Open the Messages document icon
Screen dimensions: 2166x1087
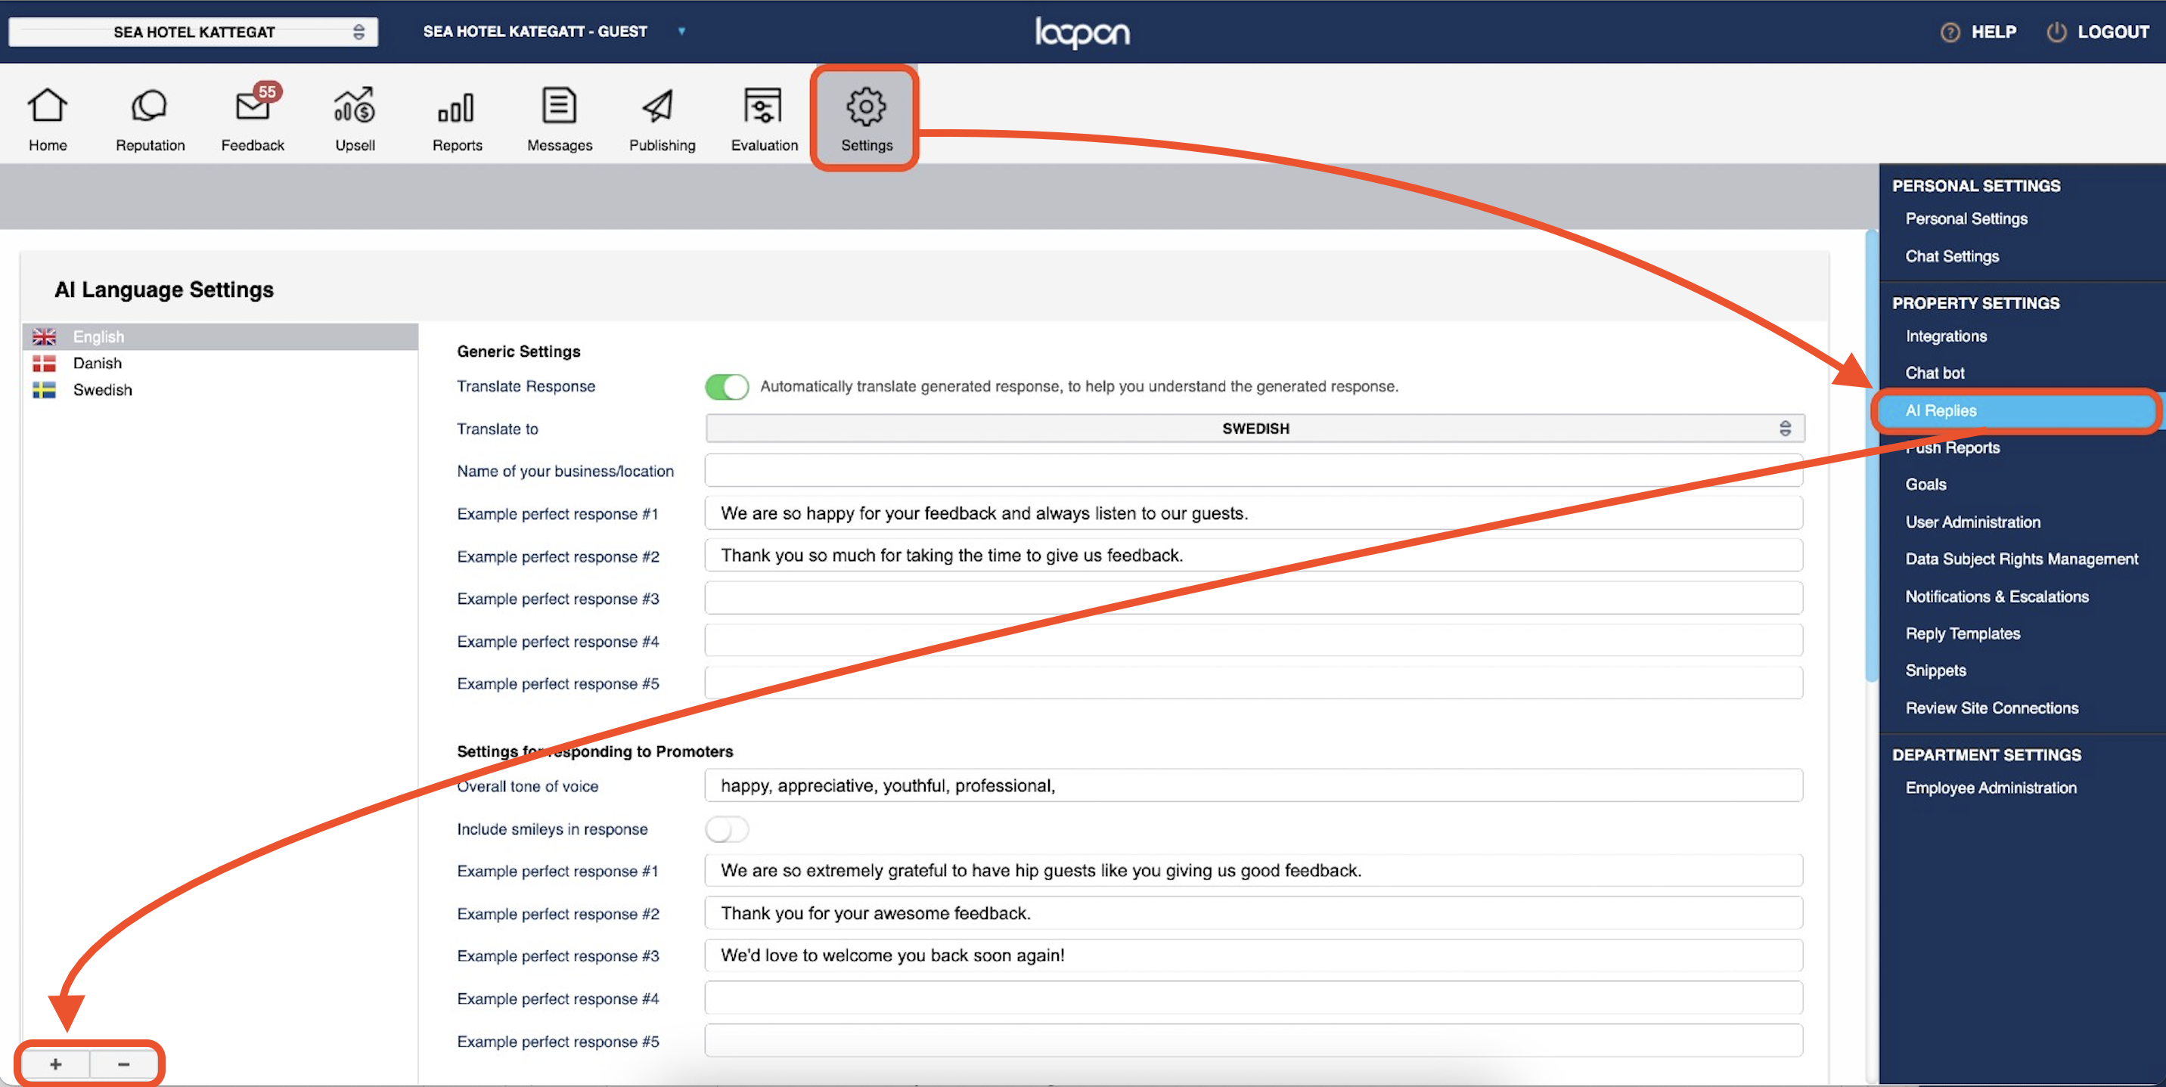click(559, 106)
